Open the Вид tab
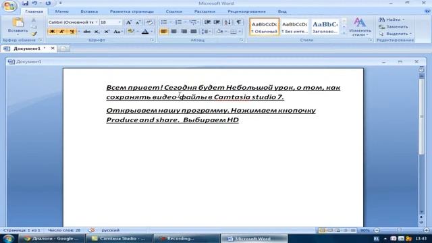The width and height of the screenshot is (432, 243). tap(282, 11)
